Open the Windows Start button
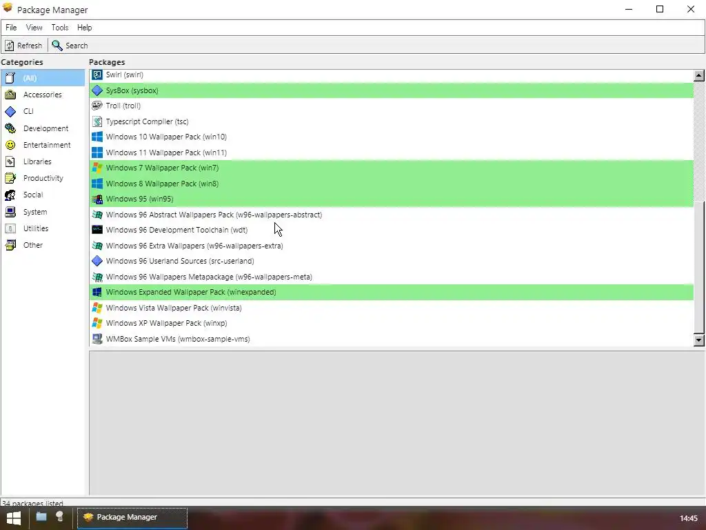706x530 pixels. pos(14,518)
